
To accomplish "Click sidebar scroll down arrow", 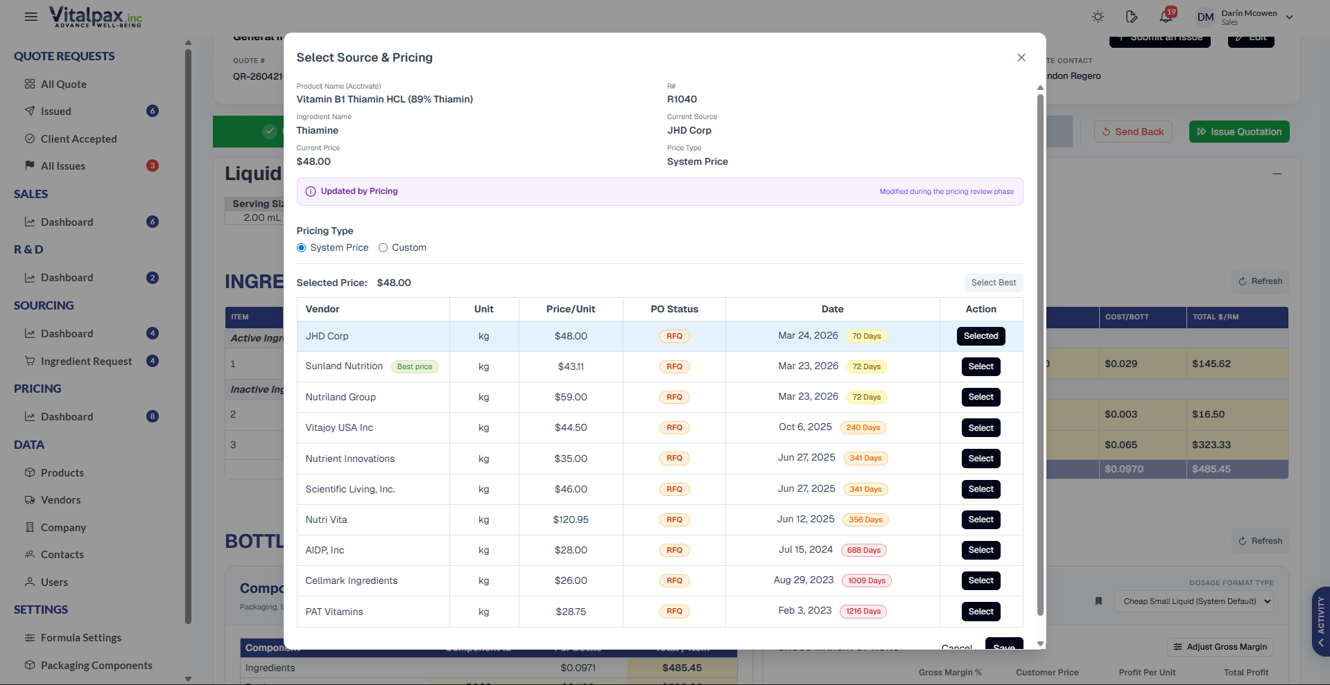I will (188, 679).
